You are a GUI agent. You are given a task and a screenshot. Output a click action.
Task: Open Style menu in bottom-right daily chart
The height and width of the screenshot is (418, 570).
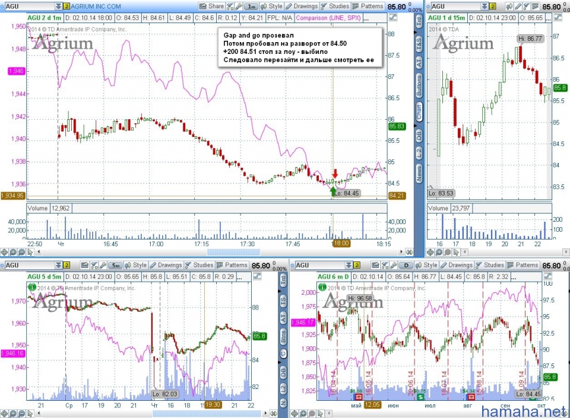coord(426,265)
